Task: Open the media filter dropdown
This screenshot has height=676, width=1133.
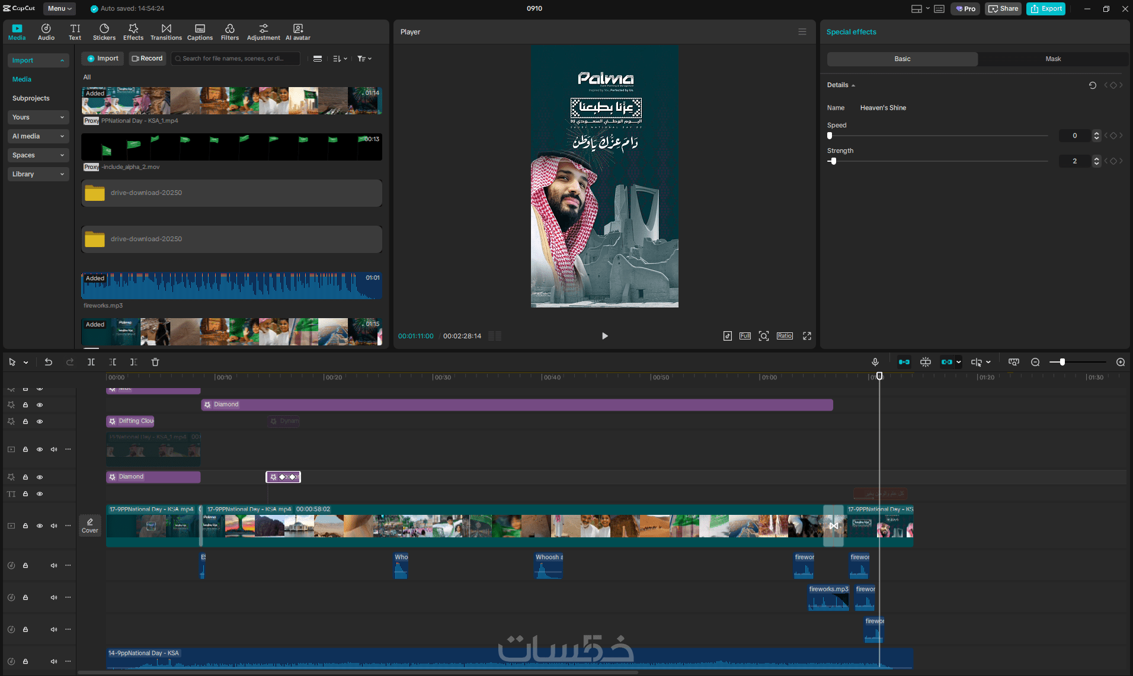Action: 364,59
